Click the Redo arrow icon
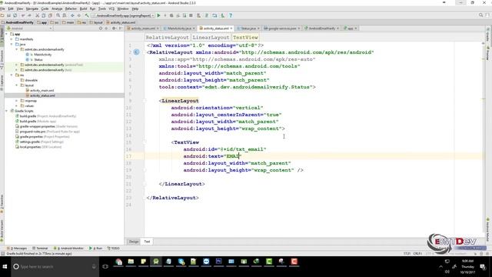The width and height of the screenshot is (492, 277). point(29,15)
